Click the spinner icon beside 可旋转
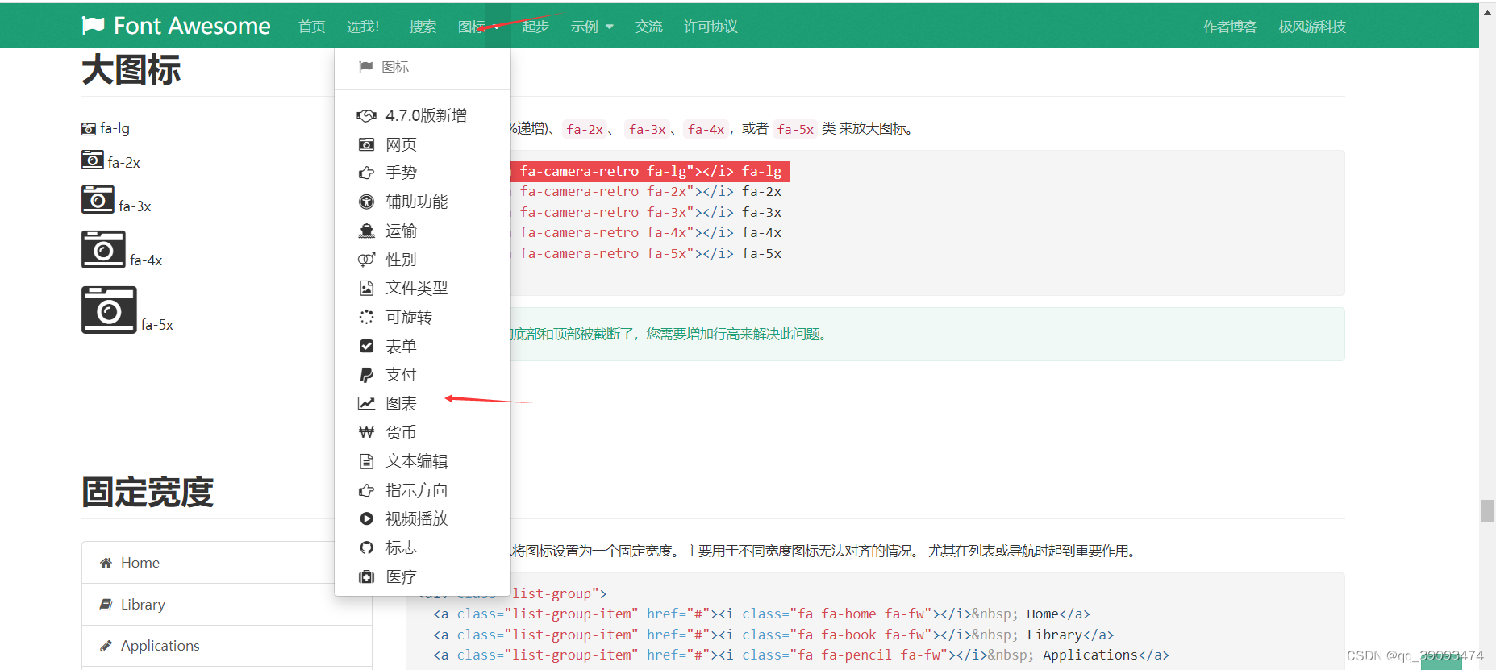 click(x=366, y=317)
